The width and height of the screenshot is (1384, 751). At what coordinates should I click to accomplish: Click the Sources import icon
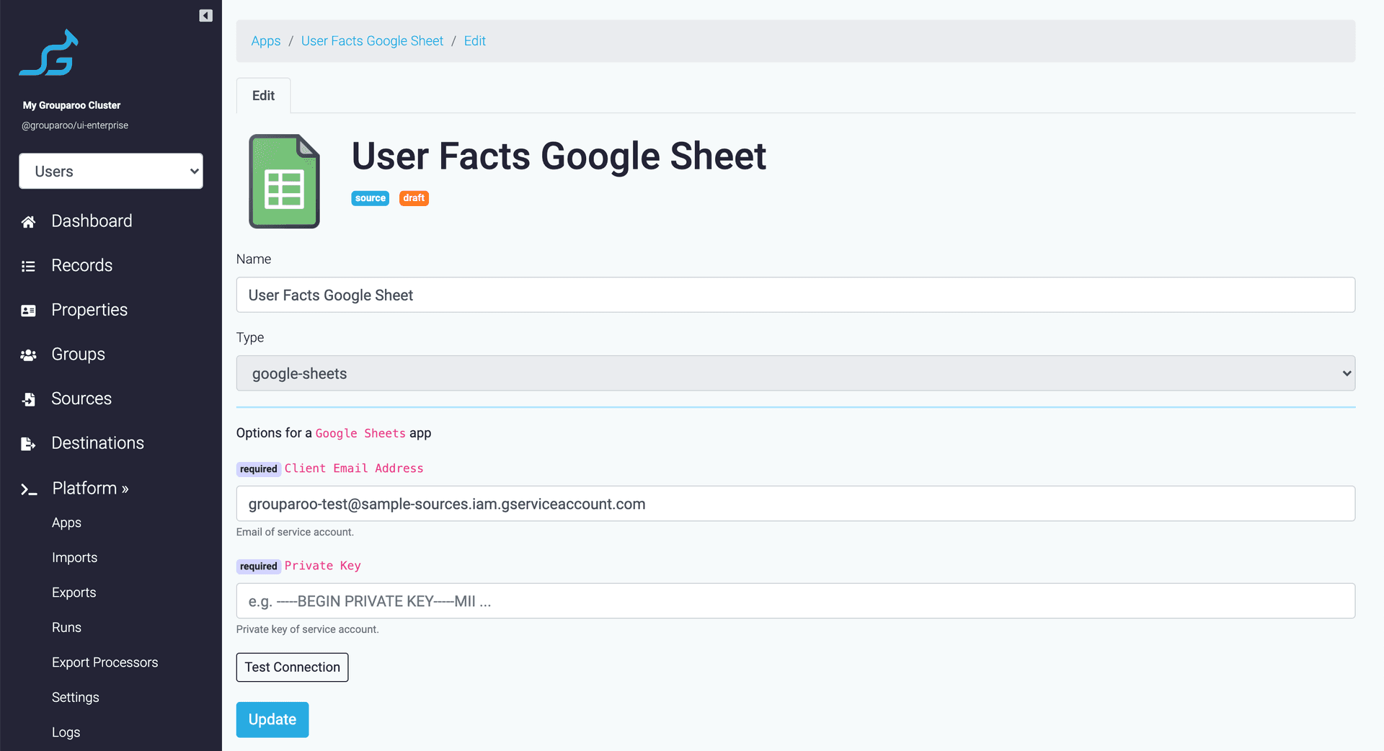tap(28, 399)
